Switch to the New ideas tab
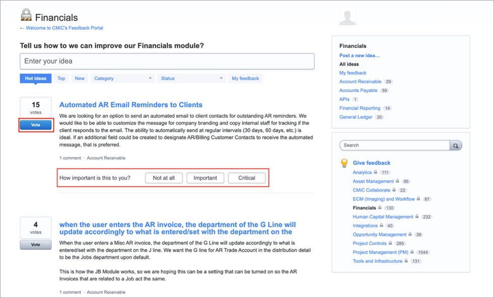This screenshot has height=298, width=494. pos(79,78)
